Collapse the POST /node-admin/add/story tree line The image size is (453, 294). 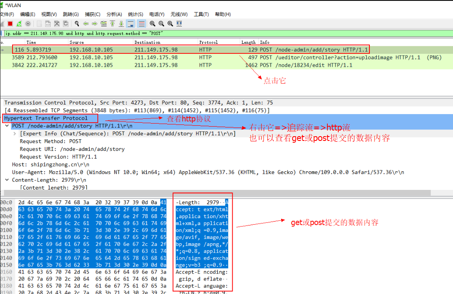click(7, 126)
